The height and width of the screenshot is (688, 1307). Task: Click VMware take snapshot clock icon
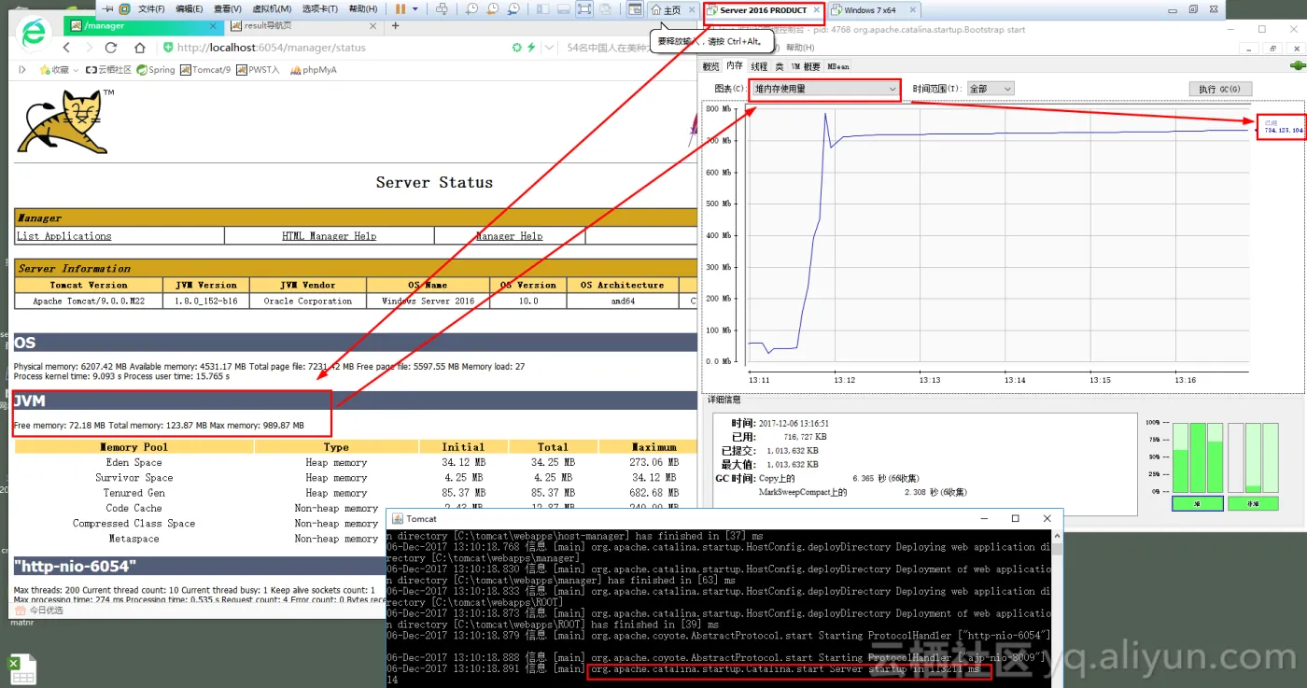pos(471,9)
